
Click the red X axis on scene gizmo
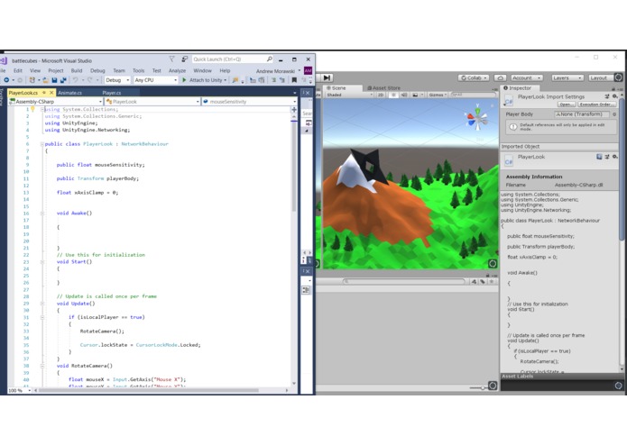click(x=470, y=117)
